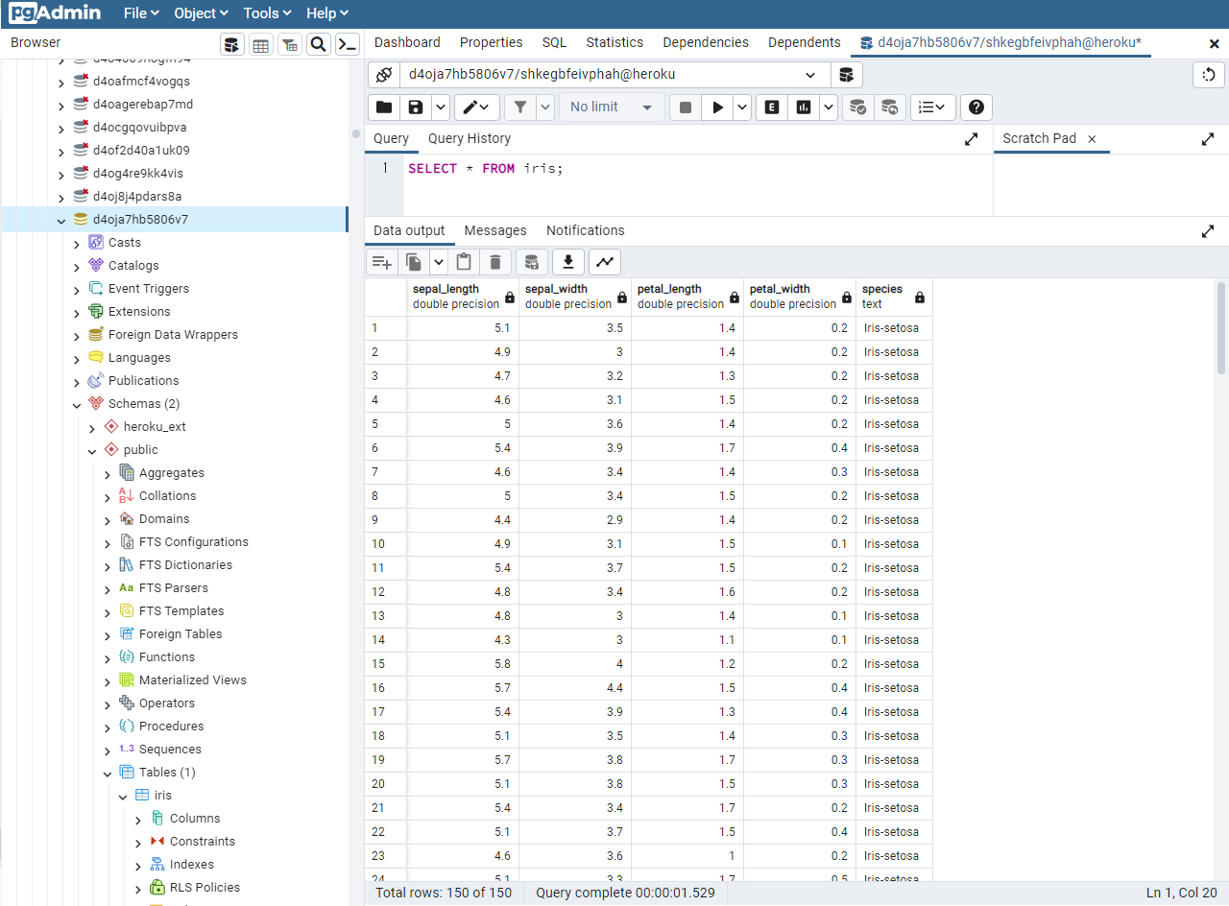Click the Explain Analyze chart icon

(804, 107)
